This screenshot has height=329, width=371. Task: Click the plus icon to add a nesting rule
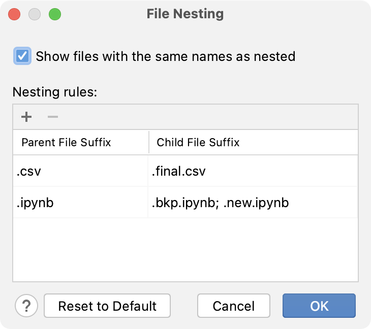click(x=26, y=117)
